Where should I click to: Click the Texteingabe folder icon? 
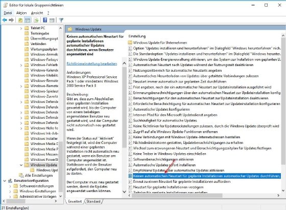pyautogui.click(x=27, y=33)
